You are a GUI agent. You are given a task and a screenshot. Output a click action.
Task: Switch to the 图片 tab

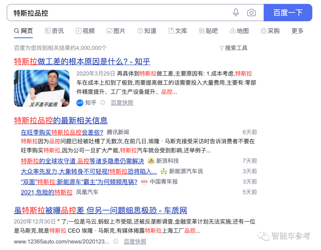pos(116,31)
